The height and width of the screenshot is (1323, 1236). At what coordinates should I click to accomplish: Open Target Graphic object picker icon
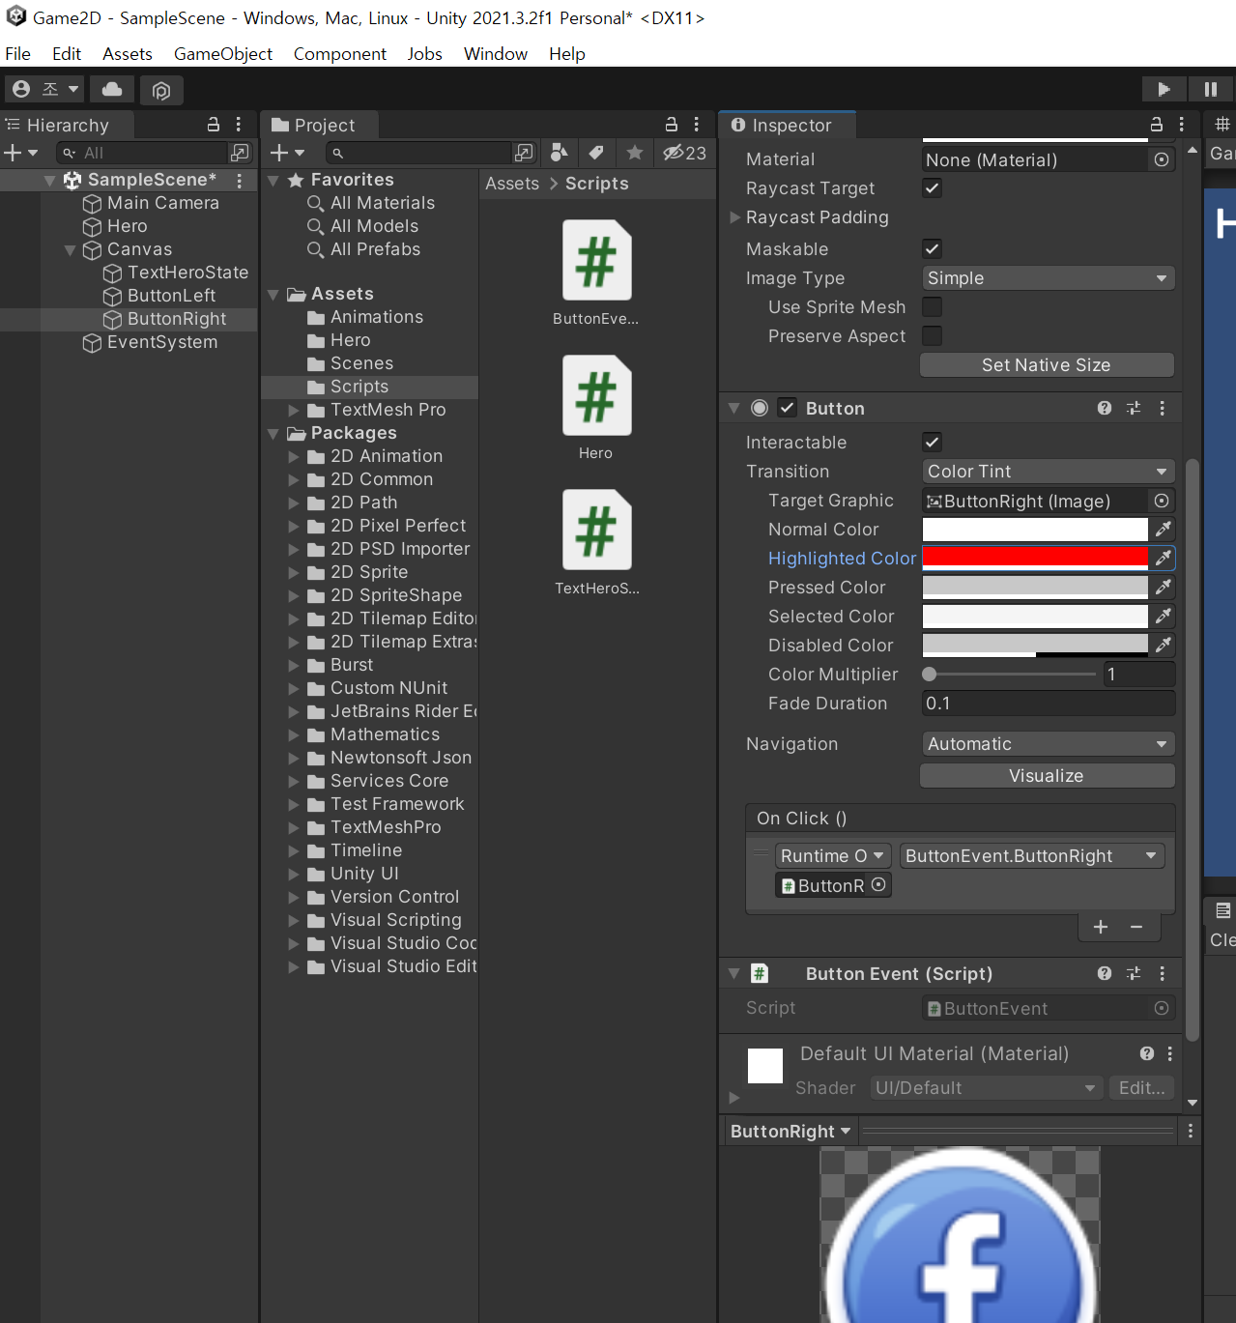click(x=1162, y=501)
